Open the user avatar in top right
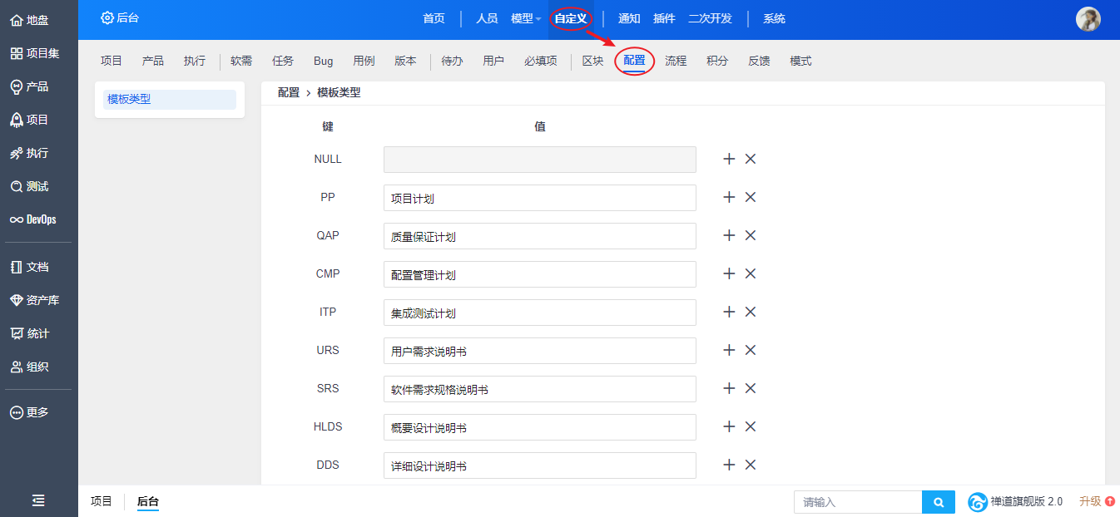This screenshot has width=1120, height=517. 1088,19
